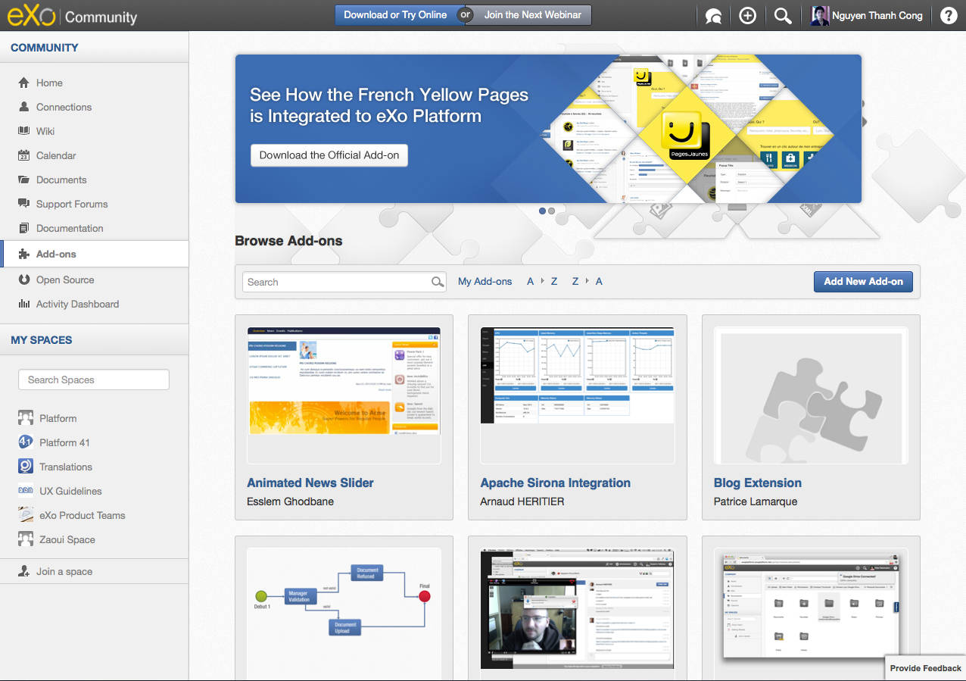The image size is (966, 681).
Task: Click the Search Spaces input field
Action: pos(94,380)
